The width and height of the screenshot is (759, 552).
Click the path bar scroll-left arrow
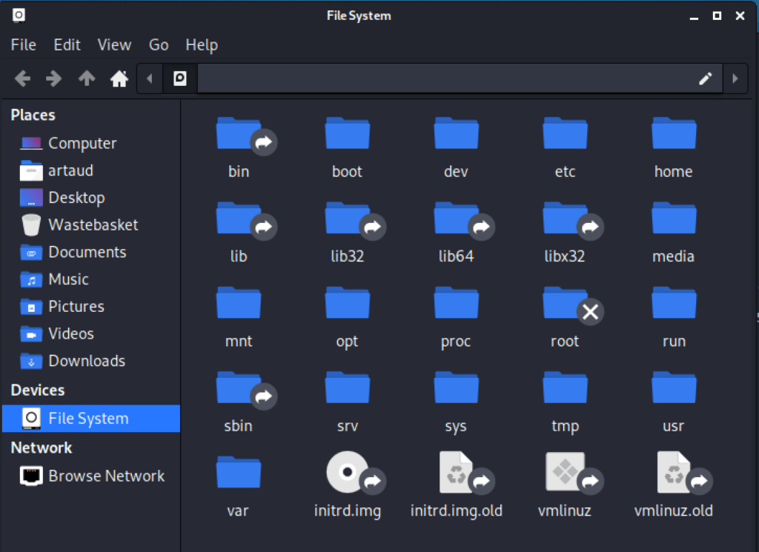coord(150,79)
